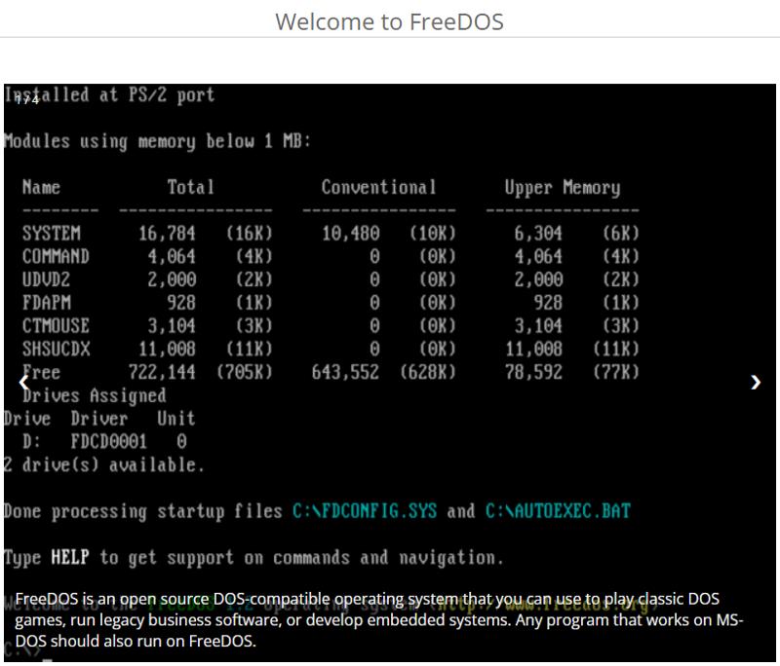Image resolution: width=780 pixels, height=666 pixels.
Task: Click the Upper Memory column header
Action: (563, 188)
